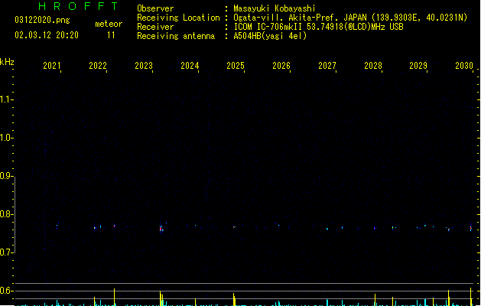This screenshot has height=306, width=481.
Task: Click the A504HB(yagi 4el) antenna text
Action: point(270,36)
